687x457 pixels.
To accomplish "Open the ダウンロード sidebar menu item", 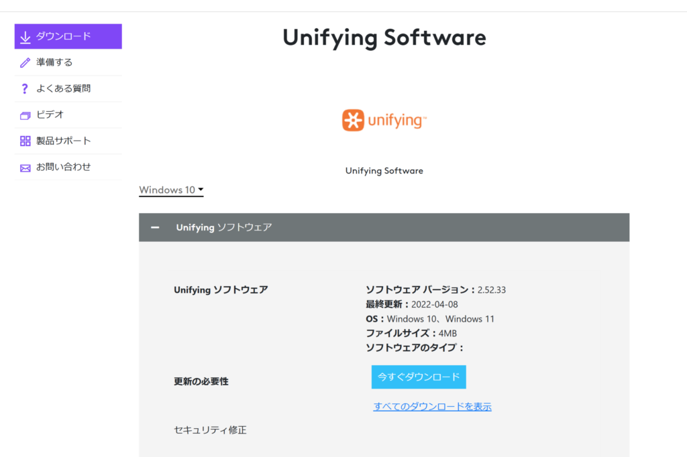I will (x=68, y=36).
